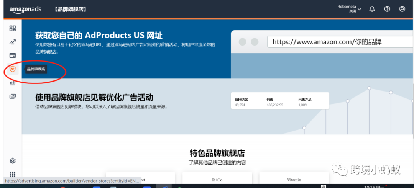Open the bar chart reports icon in sidebar
The width and height of the screenshot is (414, 188).
click(x=13, y=83)
